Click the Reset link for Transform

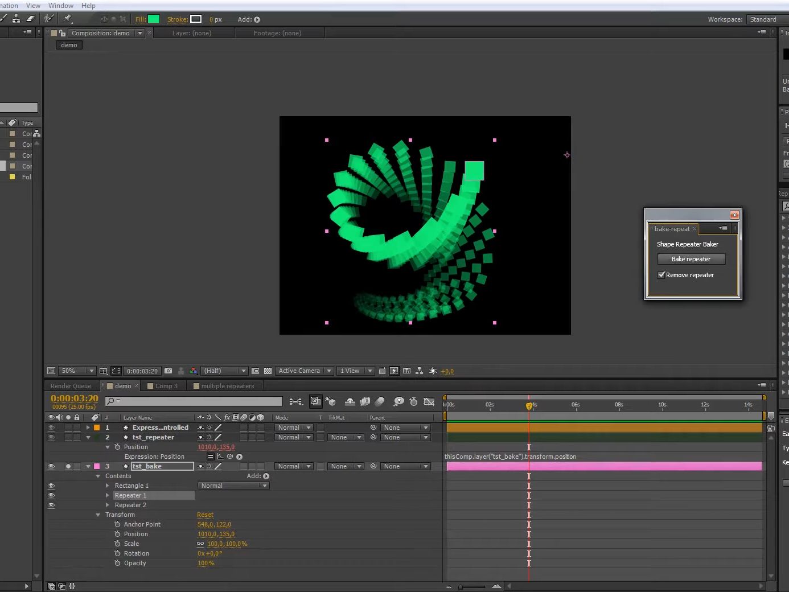click(x=205, y=515)
